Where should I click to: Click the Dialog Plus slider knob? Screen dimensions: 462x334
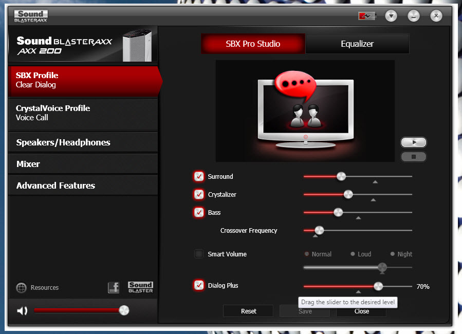(x=378, y=286)
